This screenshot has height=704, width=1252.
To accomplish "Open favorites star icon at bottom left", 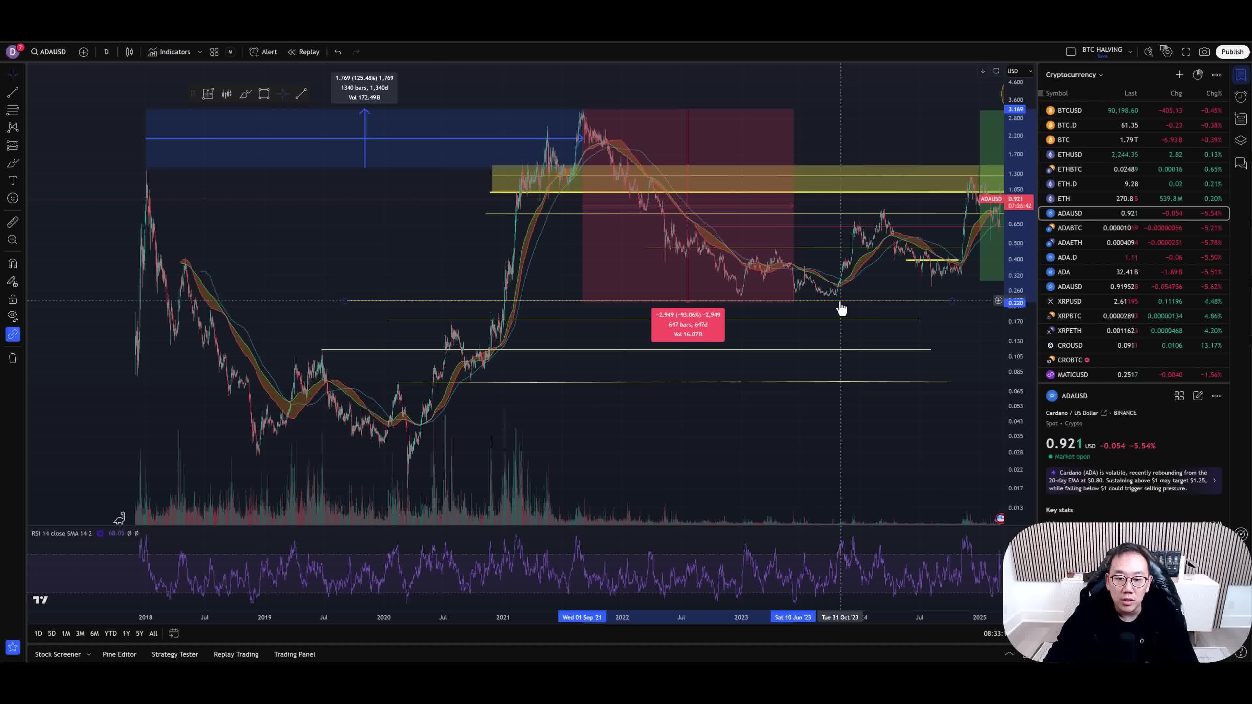I will [13, 647].
